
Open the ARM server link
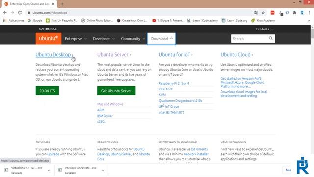[x=101, y=110]
